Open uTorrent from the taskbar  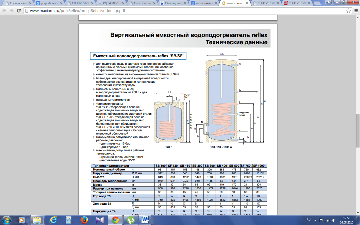(131, 220)
